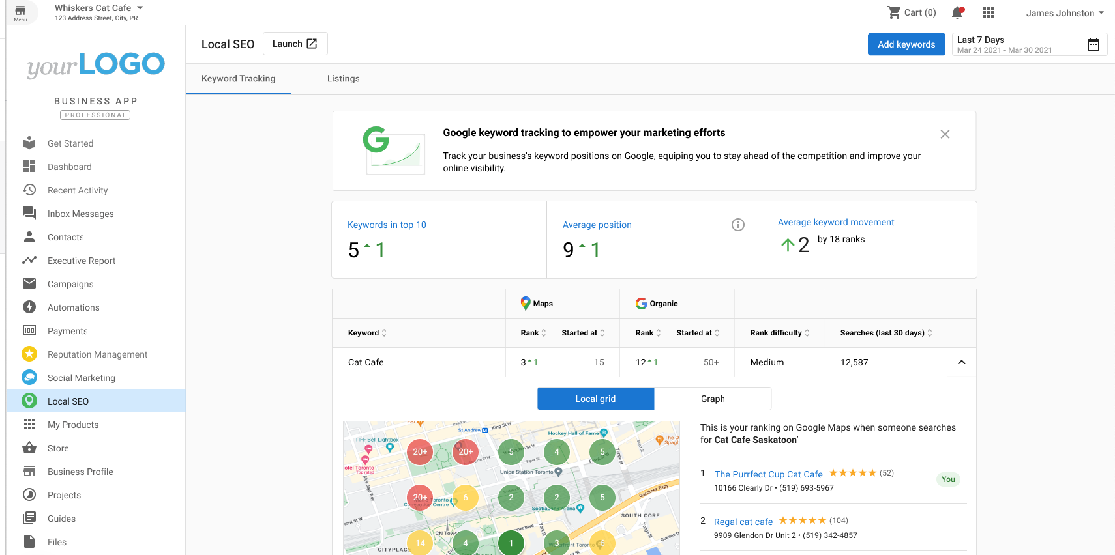Click the yourLOGO brand image

(x=96, y=64)
